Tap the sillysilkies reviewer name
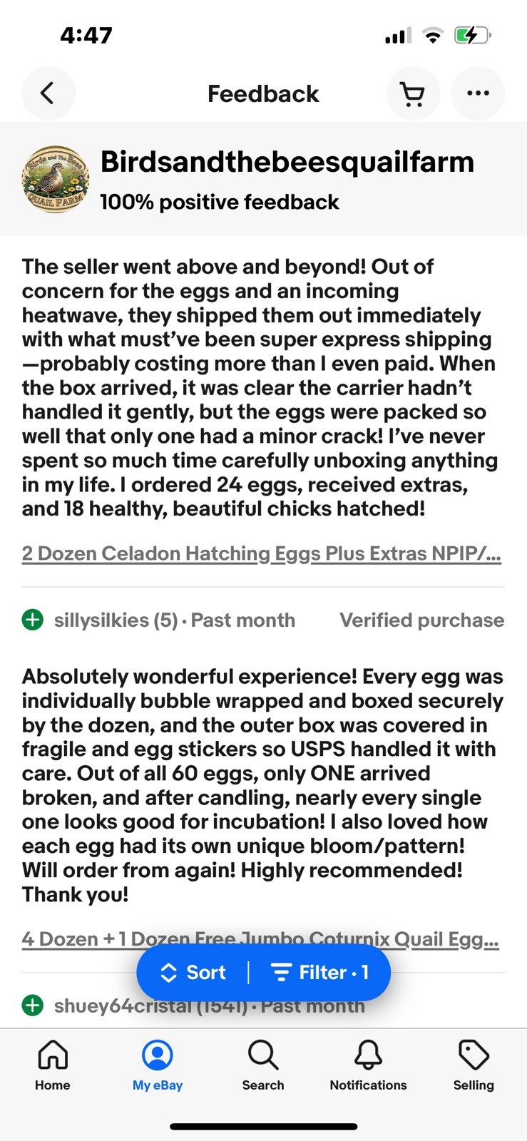Image resolution: width=527 pixels, height=1141 pixels. 102,620
